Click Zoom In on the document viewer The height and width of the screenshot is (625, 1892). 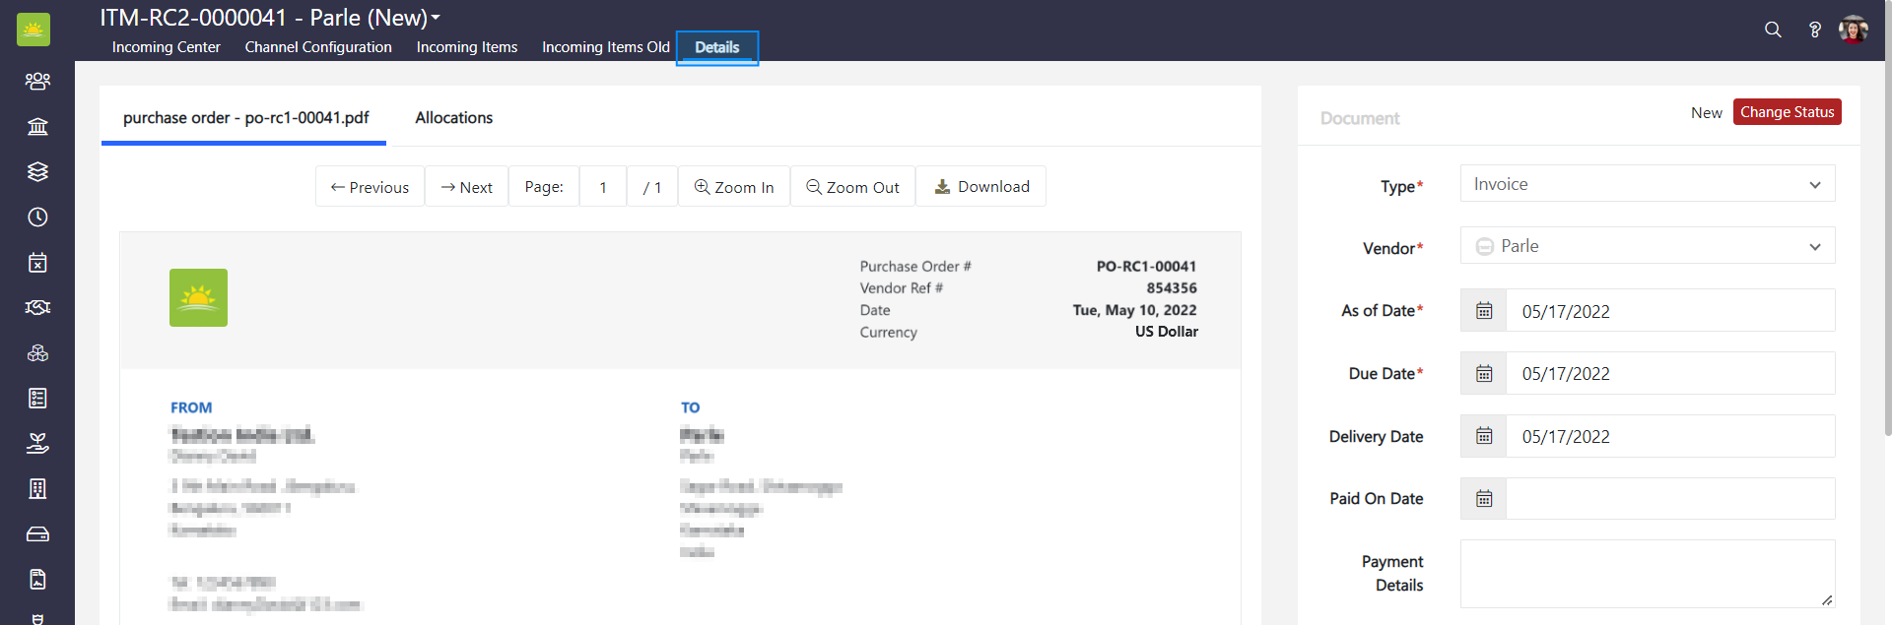(734, 187)
